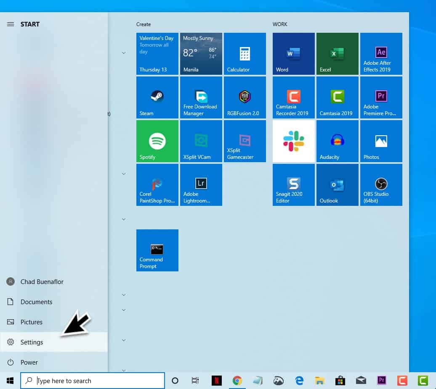Viewport: 436px width, 389px height.
Task: Open the green Camtasia taskbar icon
Action: click(x=423, y=381)
